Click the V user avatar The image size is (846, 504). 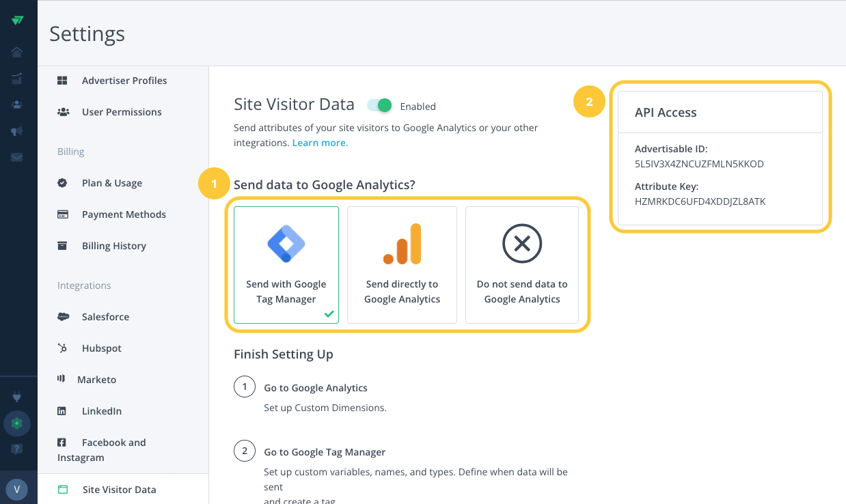17,489
